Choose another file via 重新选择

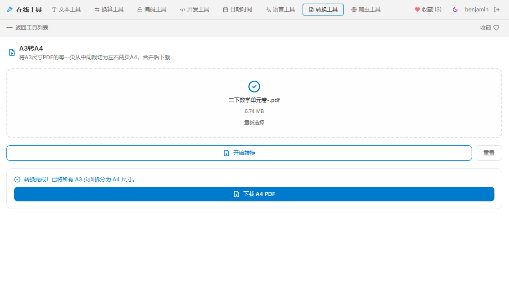coord(254,123)
